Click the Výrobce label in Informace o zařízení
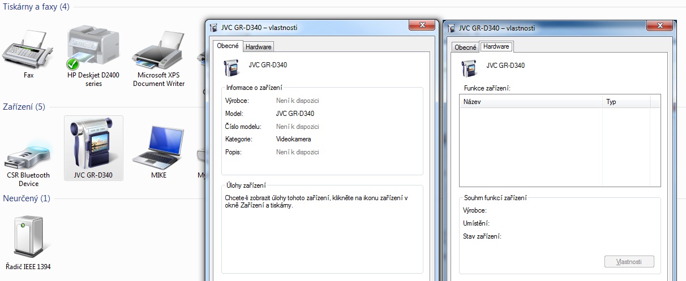Screen dimensions: 686x281 click(x=238, y=101)
